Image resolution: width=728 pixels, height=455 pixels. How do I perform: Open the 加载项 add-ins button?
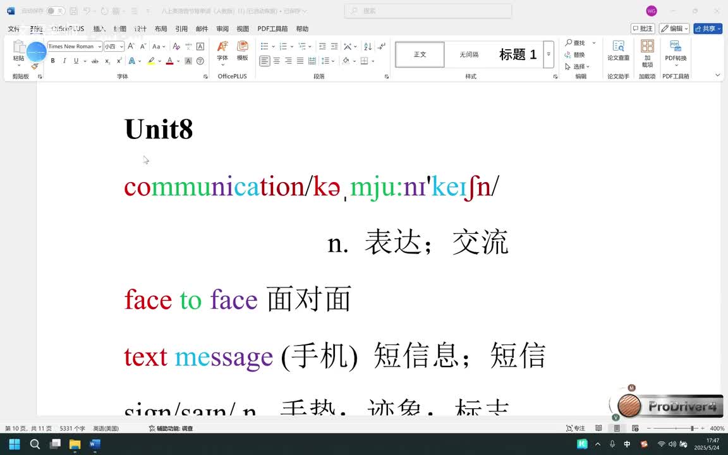coord(647,53)
